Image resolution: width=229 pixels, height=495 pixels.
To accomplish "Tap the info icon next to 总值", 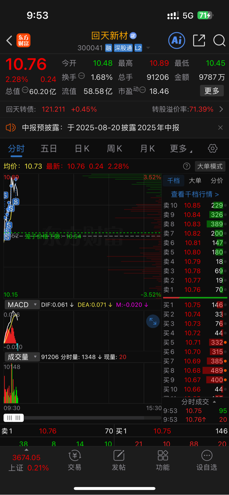I will point(25,90).
